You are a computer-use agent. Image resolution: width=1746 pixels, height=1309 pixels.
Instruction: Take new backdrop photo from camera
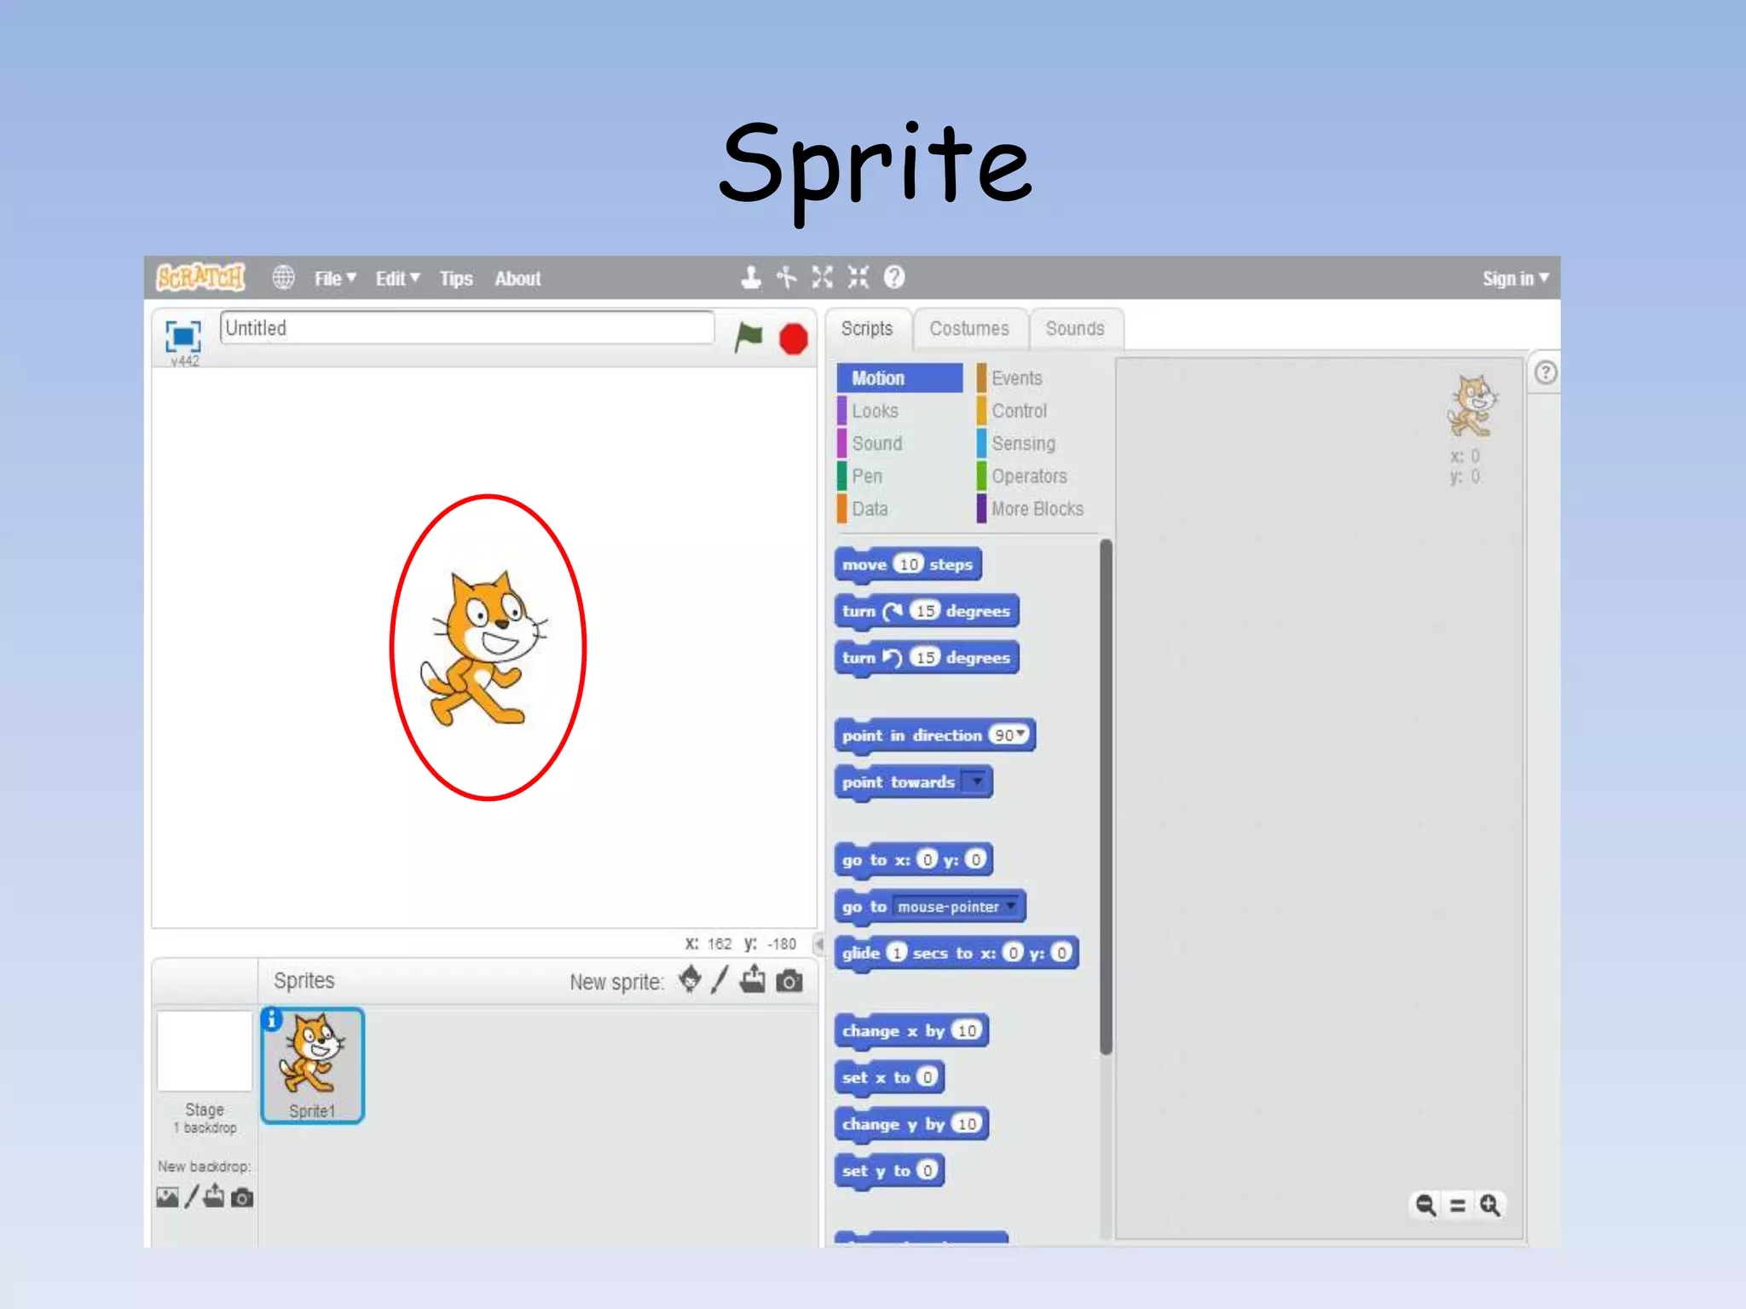(x=242, y=1198)
